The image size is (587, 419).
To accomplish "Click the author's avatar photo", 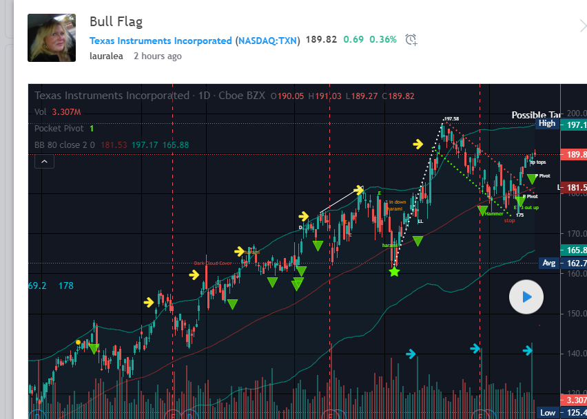I will pyautogui.click(x=52, y=37).
